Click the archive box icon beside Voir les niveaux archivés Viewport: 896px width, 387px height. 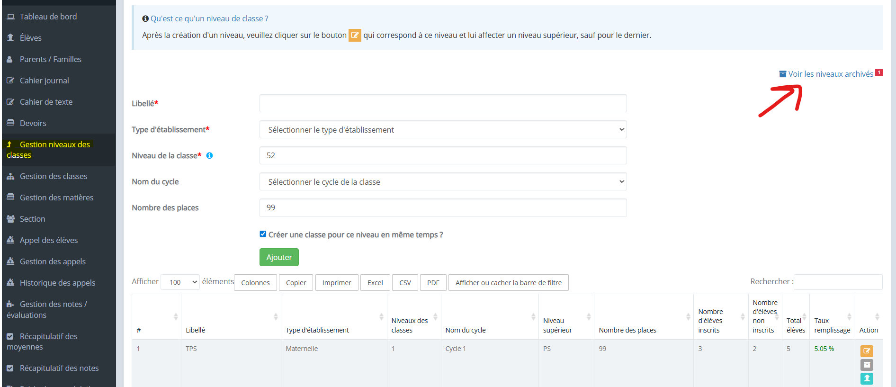(782, 74)
